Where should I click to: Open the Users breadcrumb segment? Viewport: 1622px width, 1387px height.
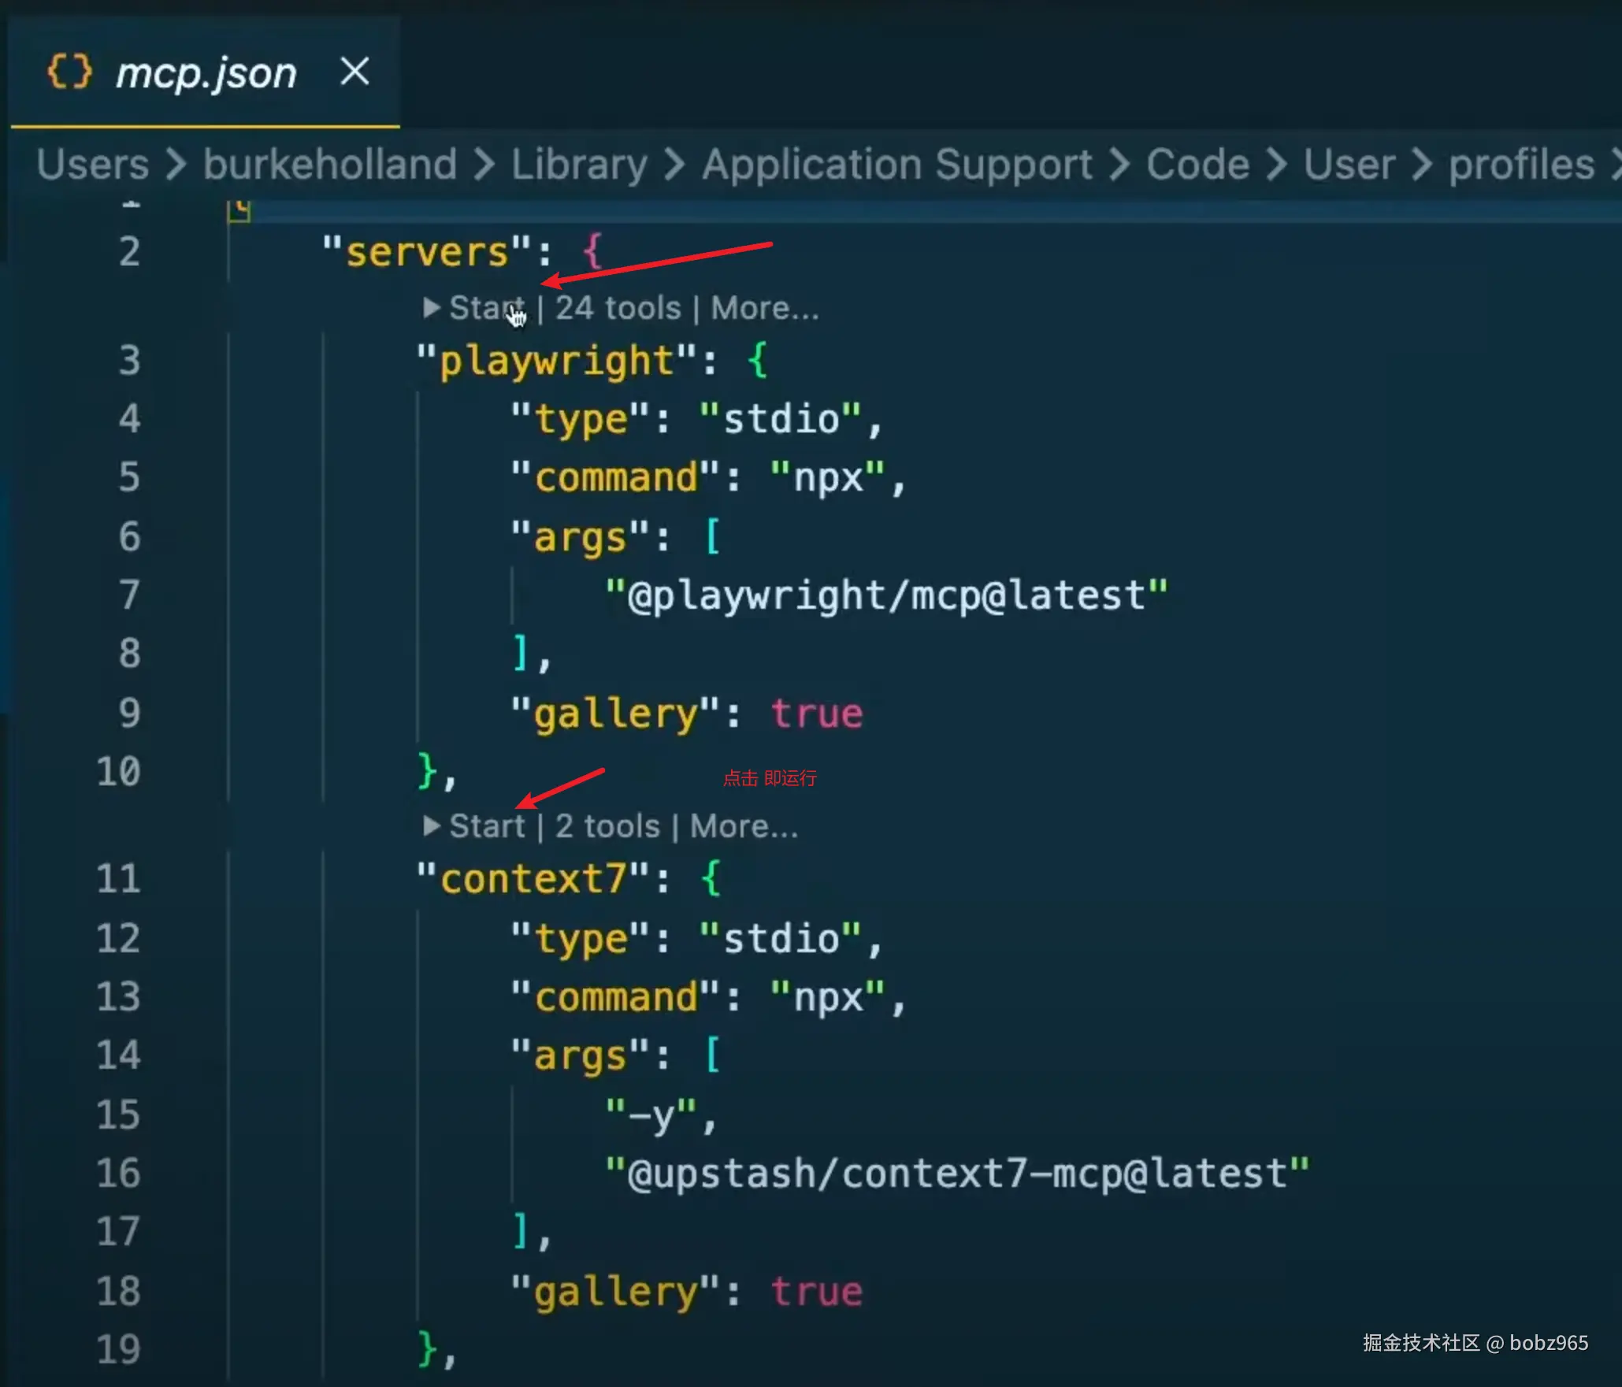pyautogui.click(x=92, y=165)
